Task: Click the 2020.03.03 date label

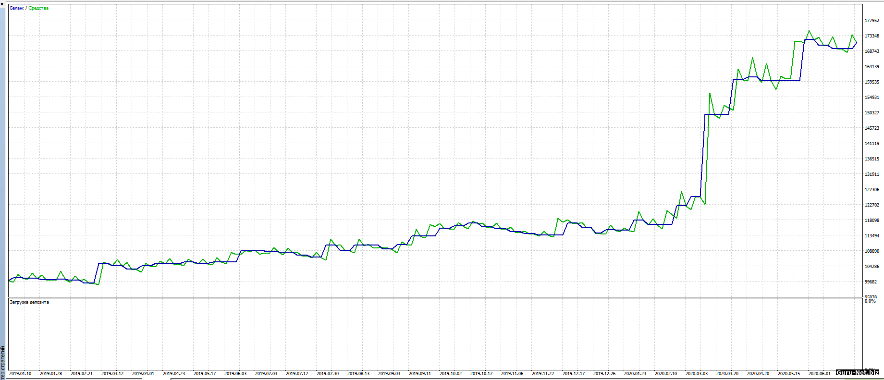Action: point(697,373)
